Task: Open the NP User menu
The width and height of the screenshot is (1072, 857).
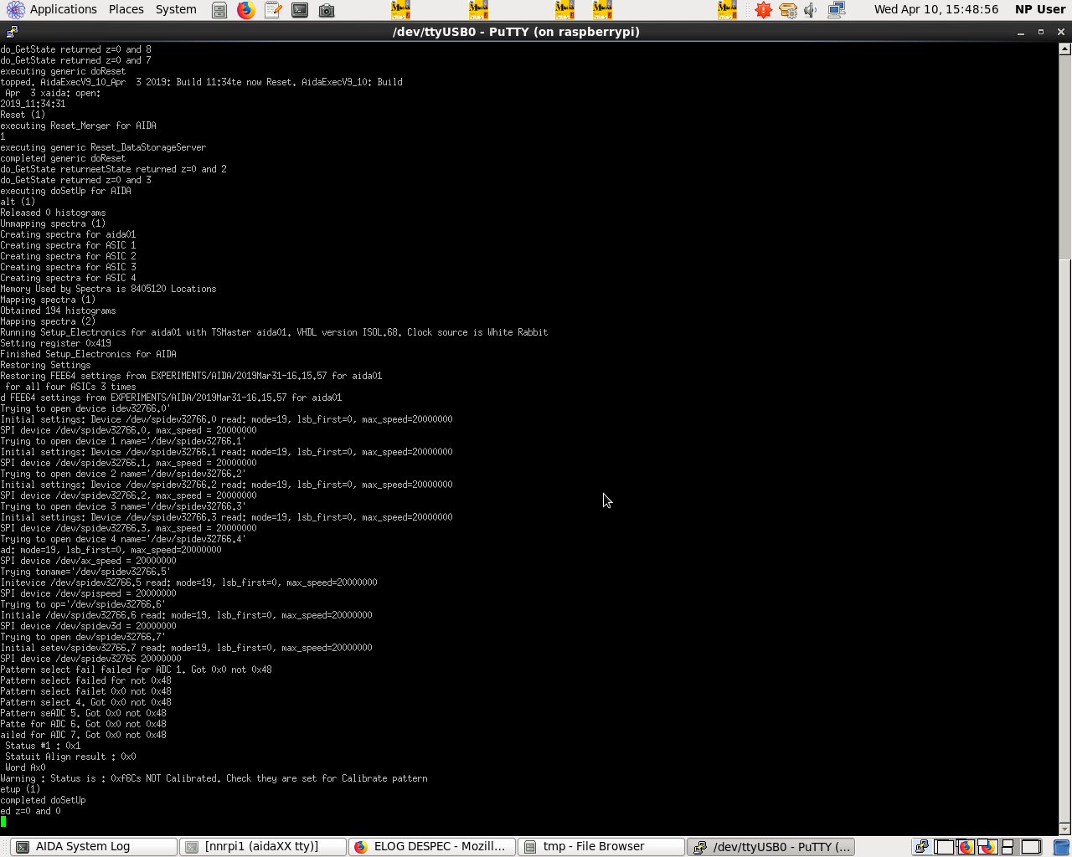Action: 1040,9
